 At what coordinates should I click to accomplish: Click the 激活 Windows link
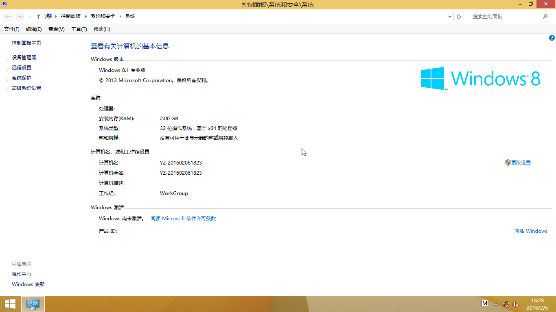531,231
